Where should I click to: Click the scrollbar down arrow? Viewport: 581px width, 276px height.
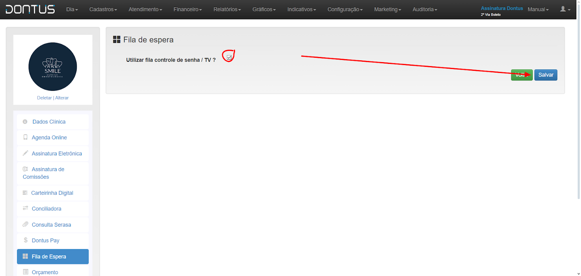pyautogui.click(x=578, y=273)
